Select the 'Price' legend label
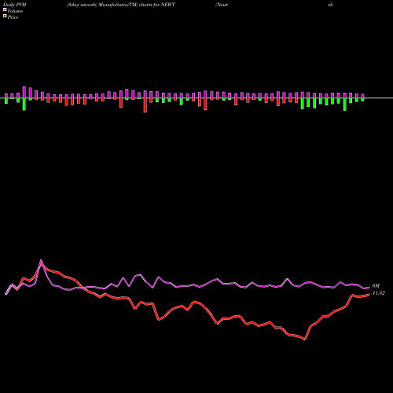 [13, 17]
